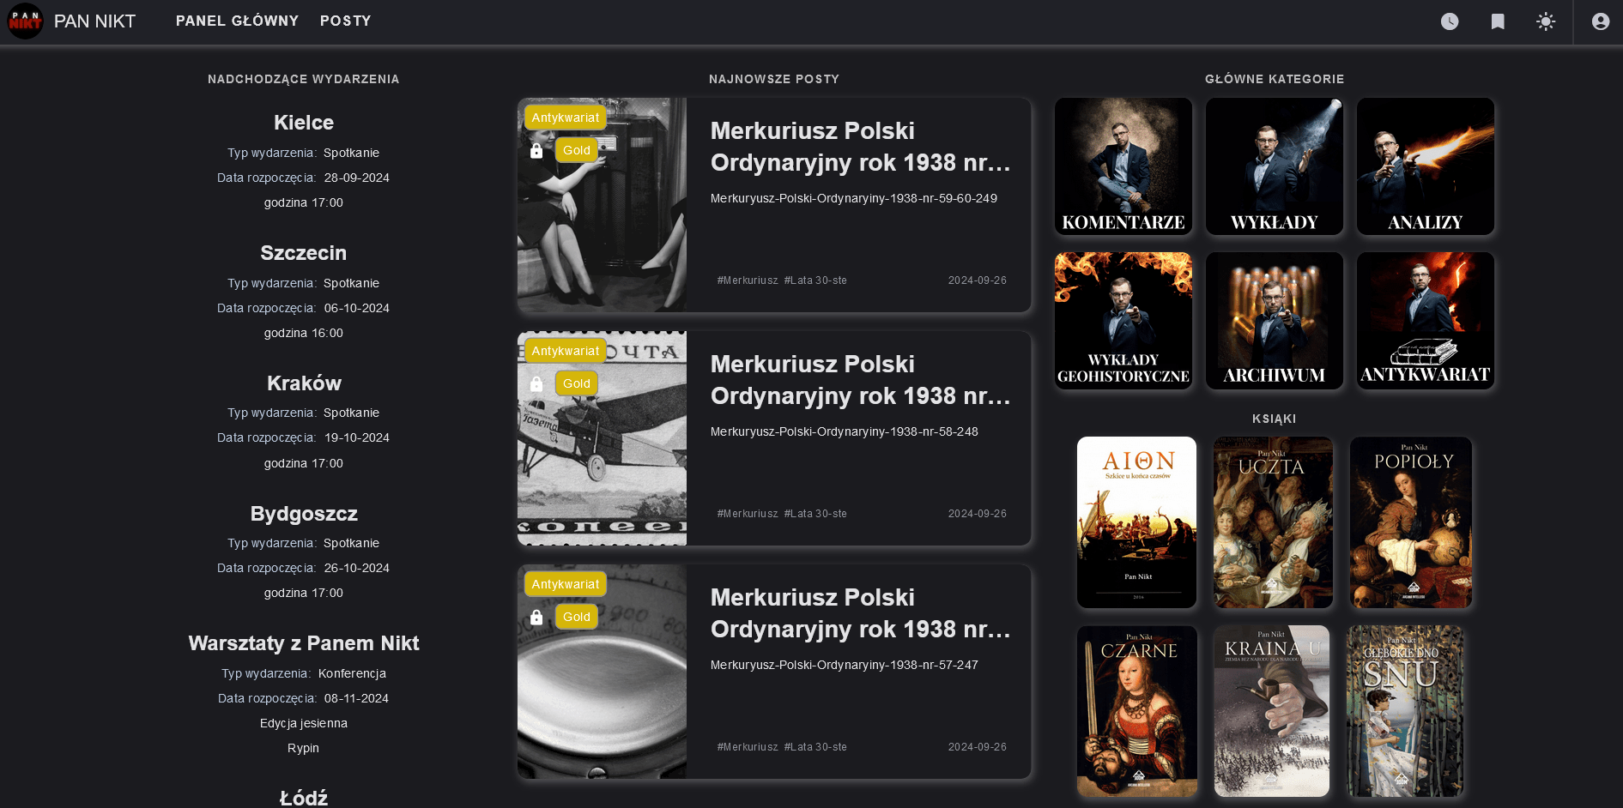Click lock icon on third post
The image size is (1623, 808).
click(536, 618)
